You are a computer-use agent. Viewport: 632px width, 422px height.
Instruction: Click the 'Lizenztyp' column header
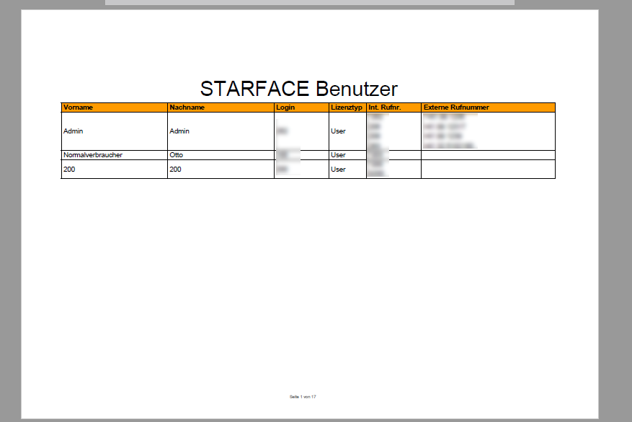tap(347, 107)
